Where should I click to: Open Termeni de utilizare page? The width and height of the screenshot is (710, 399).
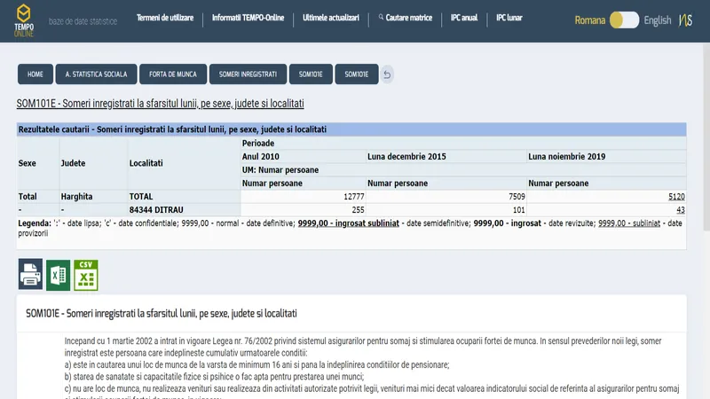165,18
